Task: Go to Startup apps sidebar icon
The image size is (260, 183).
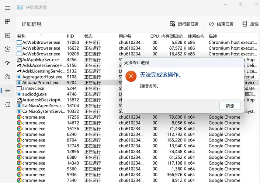Action: tap(7, 63)
